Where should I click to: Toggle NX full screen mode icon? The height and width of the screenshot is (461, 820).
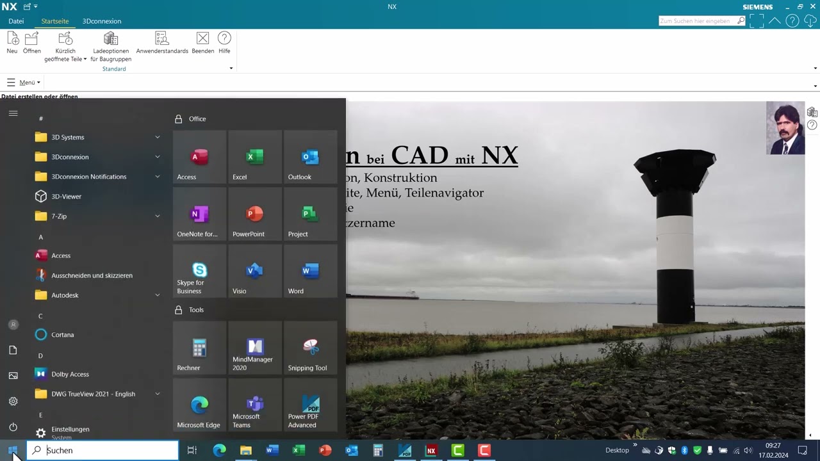coord(757,21)
